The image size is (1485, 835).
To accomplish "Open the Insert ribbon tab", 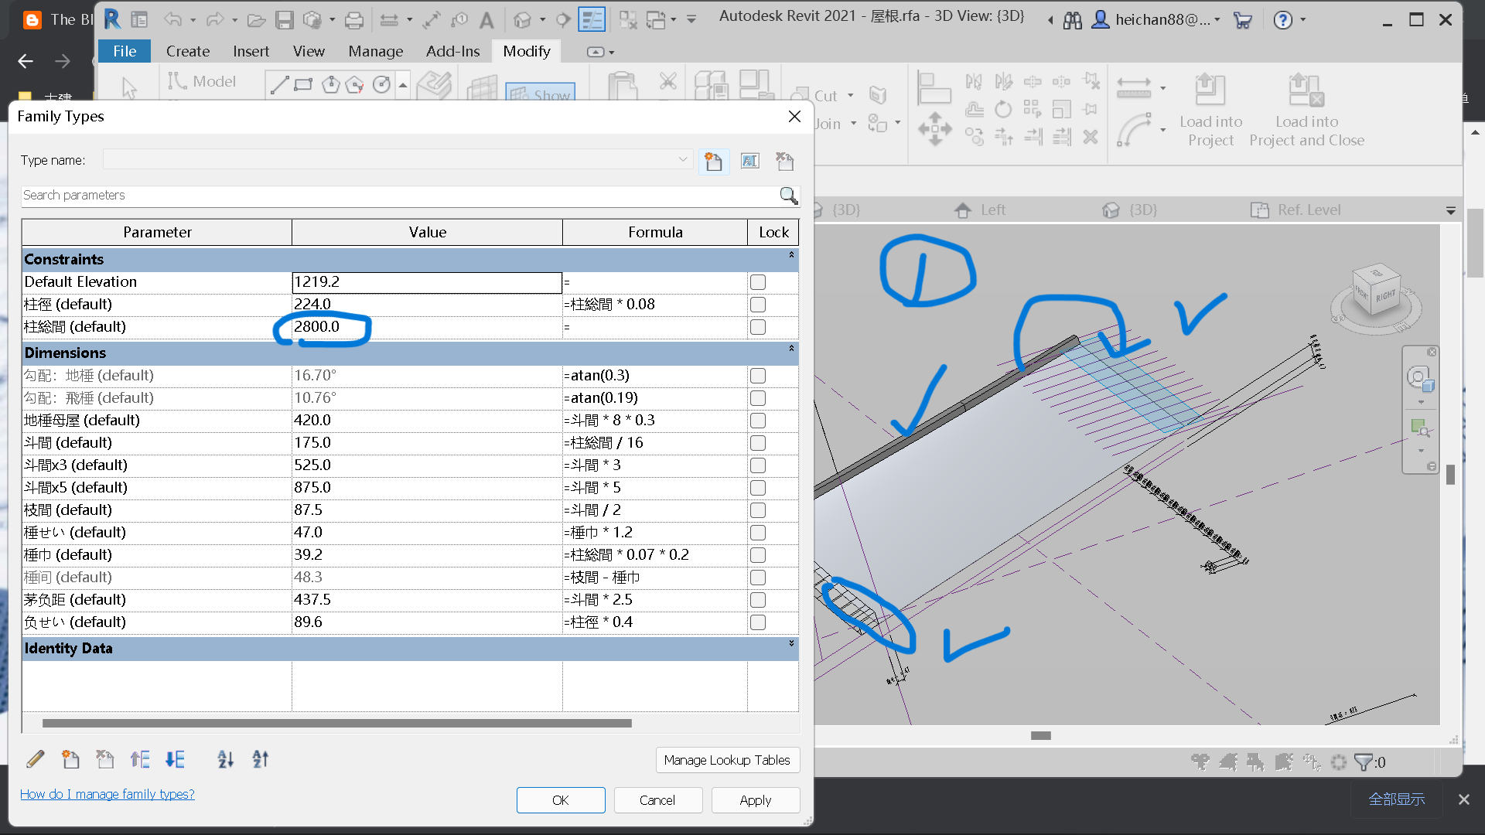I will pyautogui.click(x=251, y=51).
